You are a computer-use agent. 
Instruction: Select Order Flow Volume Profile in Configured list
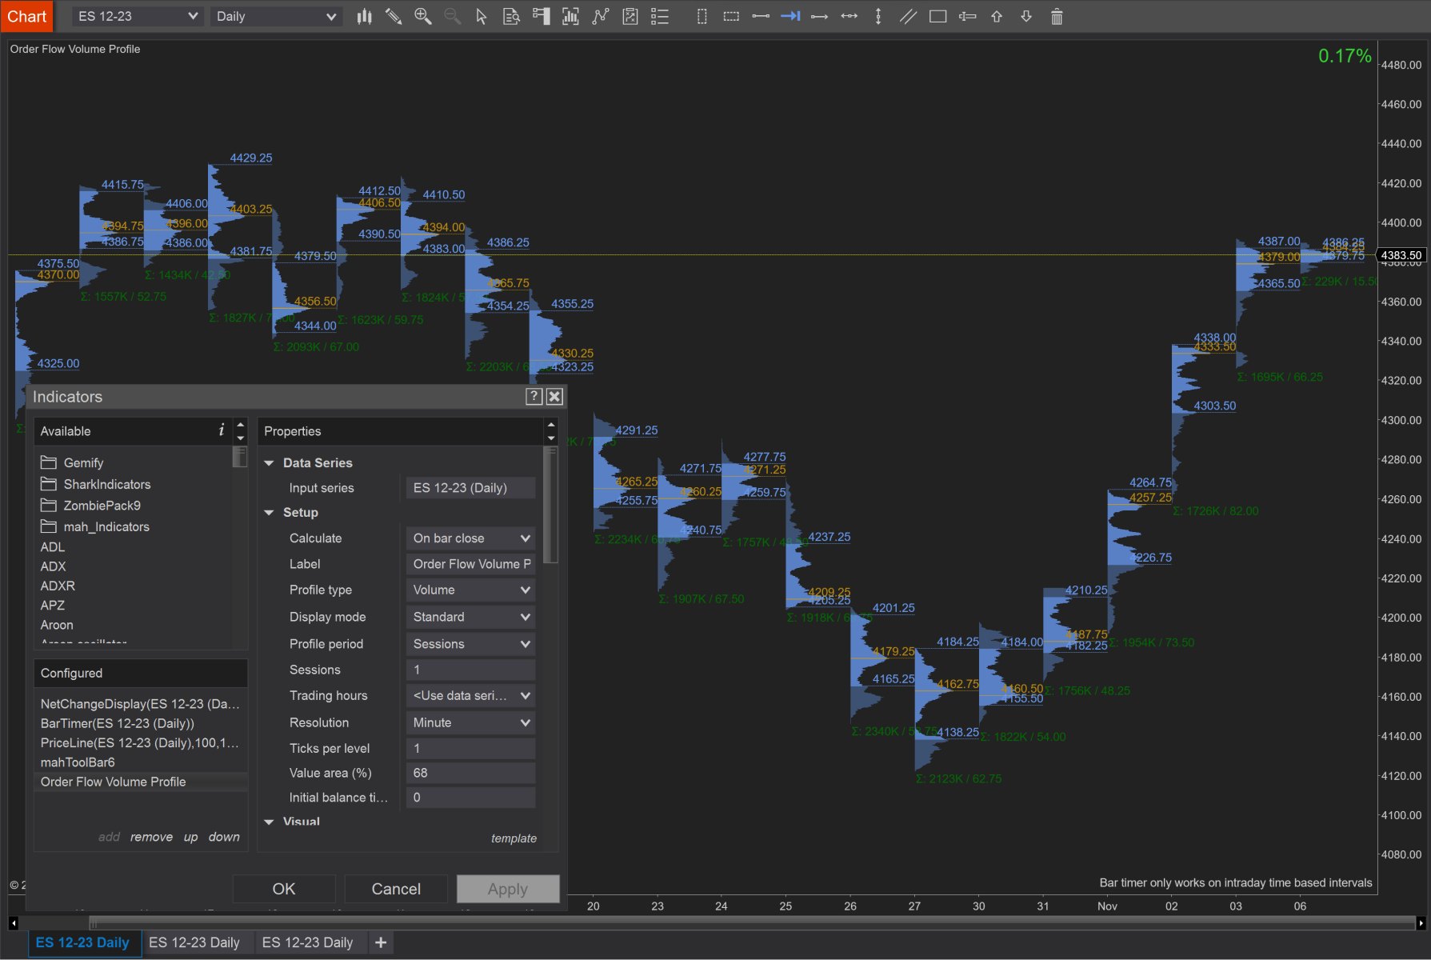tap(141, 782)
